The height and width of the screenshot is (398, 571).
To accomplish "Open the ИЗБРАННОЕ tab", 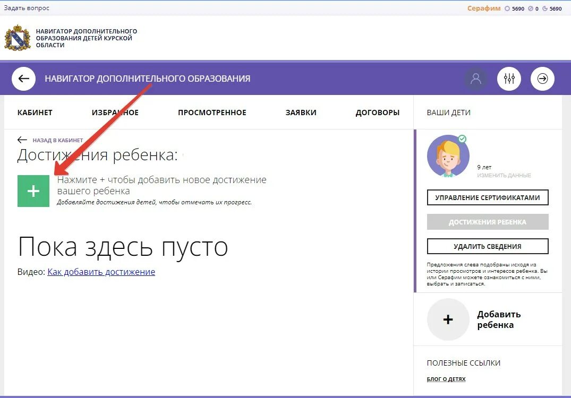I will click(115, 112).
